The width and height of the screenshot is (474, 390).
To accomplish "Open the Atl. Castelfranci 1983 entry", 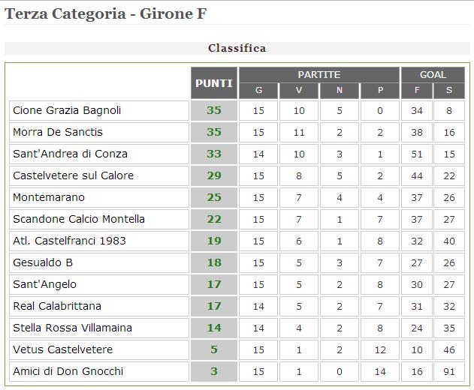I will click(x=69, y=241).
